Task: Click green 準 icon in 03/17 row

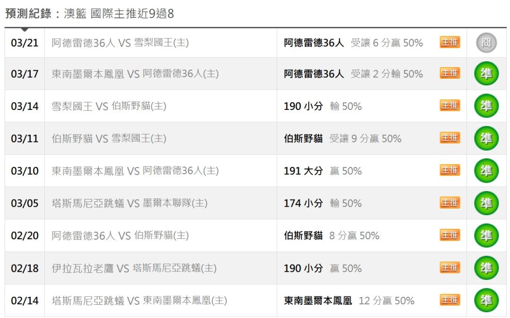Action: [486, 75]
